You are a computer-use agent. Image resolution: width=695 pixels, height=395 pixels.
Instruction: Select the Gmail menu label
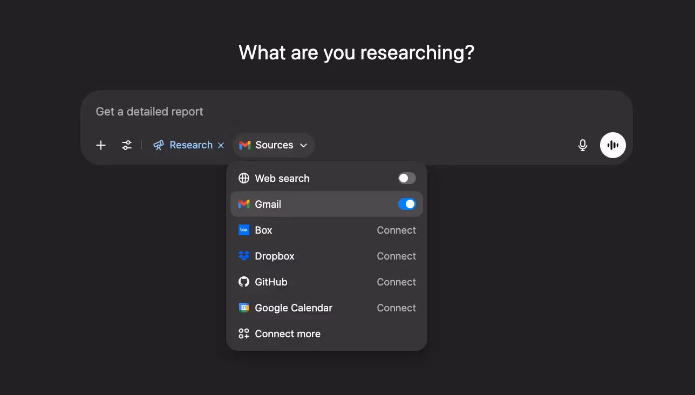[268, 204]
